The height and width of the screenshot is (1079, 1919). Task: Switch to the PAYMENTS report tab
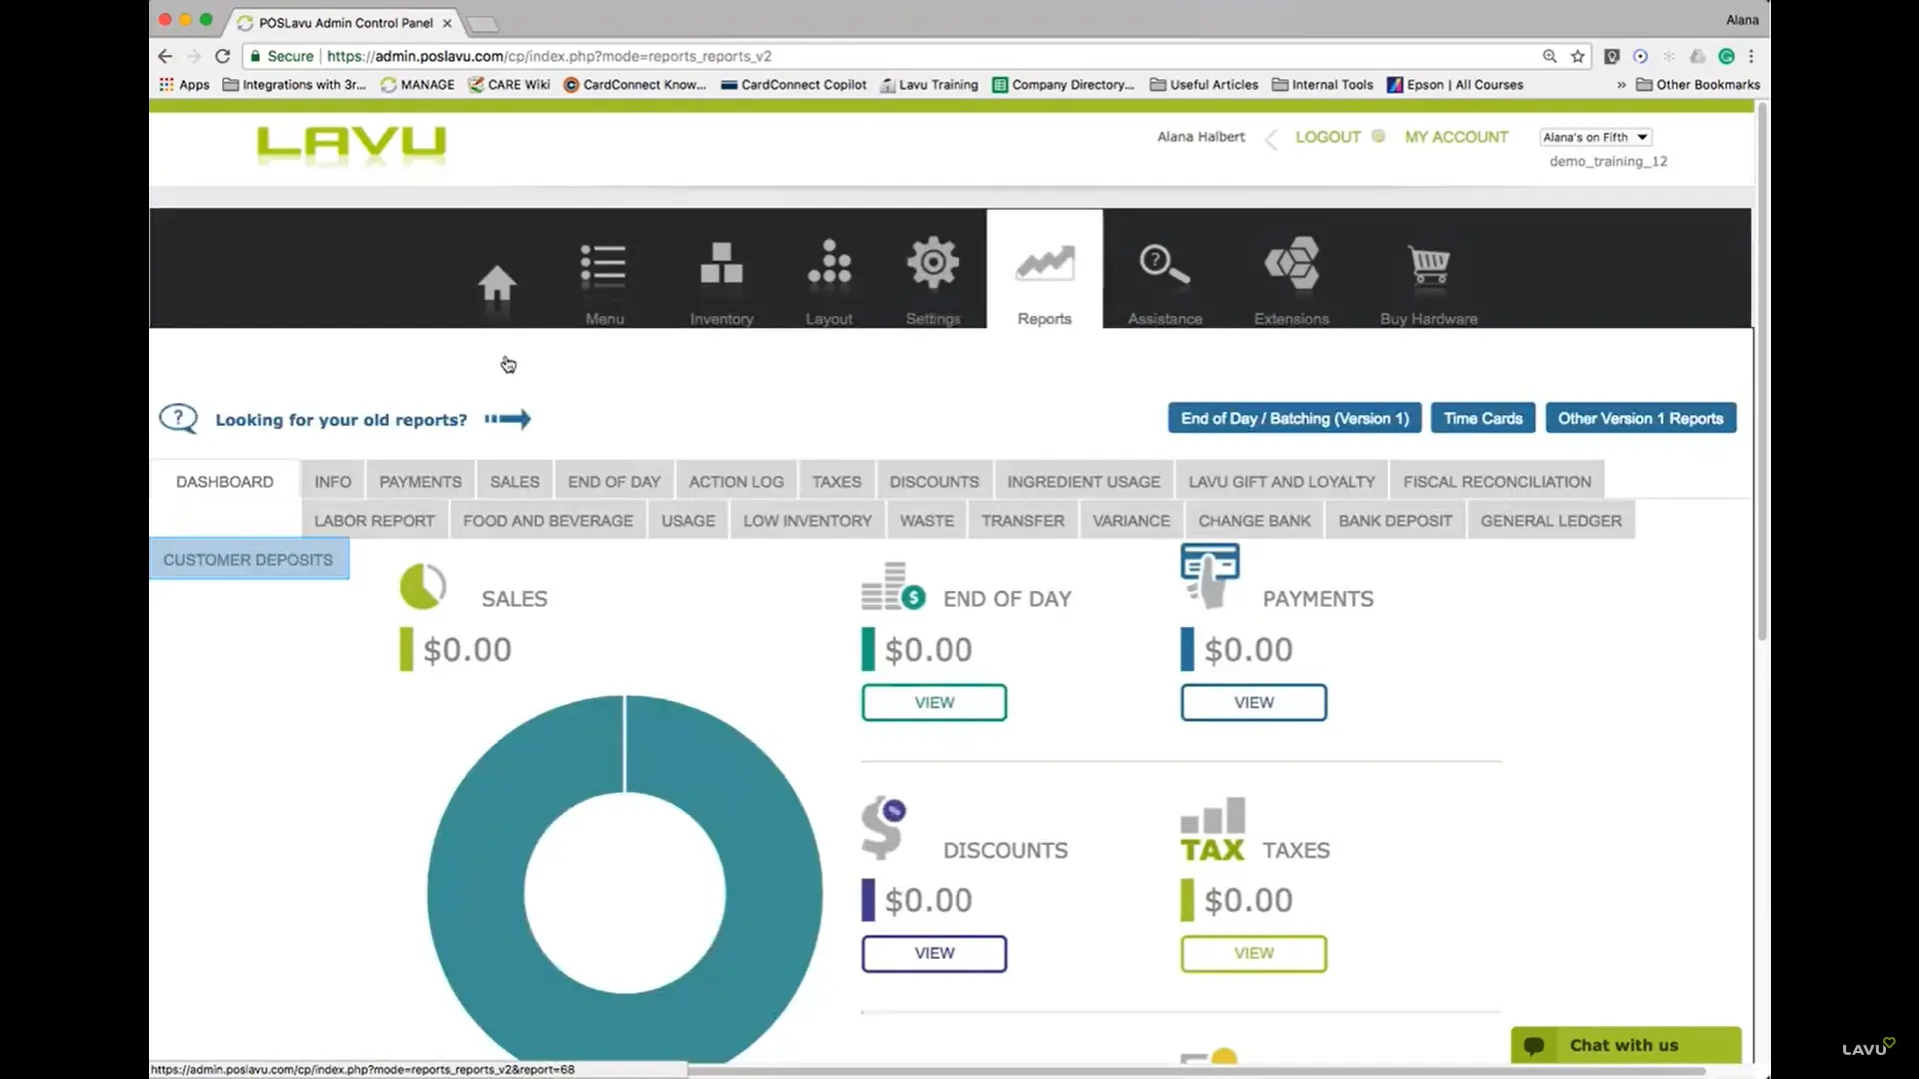click(420, 481)
